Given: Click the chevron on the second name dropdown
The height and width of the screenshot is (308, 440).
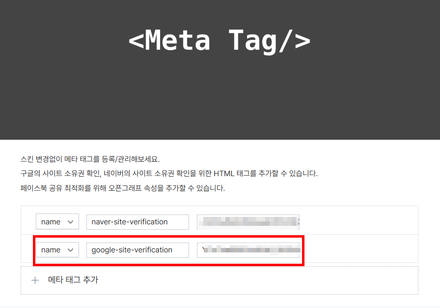Looking at the screenshot, I should click(72, 250).
